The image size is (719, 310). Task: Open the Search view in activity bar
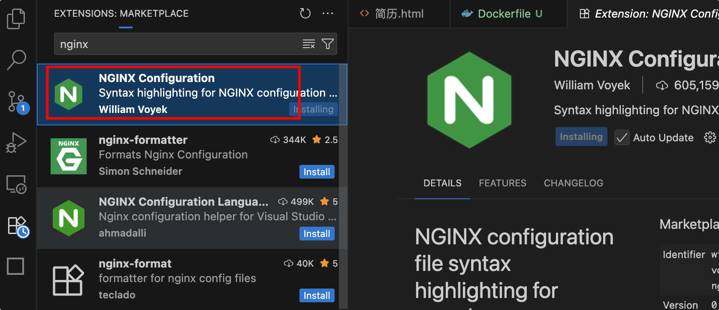16,60
